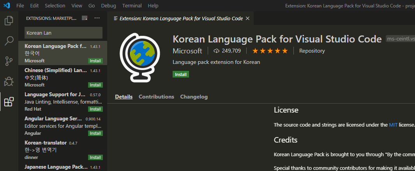Click the Extensions: Marketplace panel title
This screenshot has width=415, height=171.
51,18
